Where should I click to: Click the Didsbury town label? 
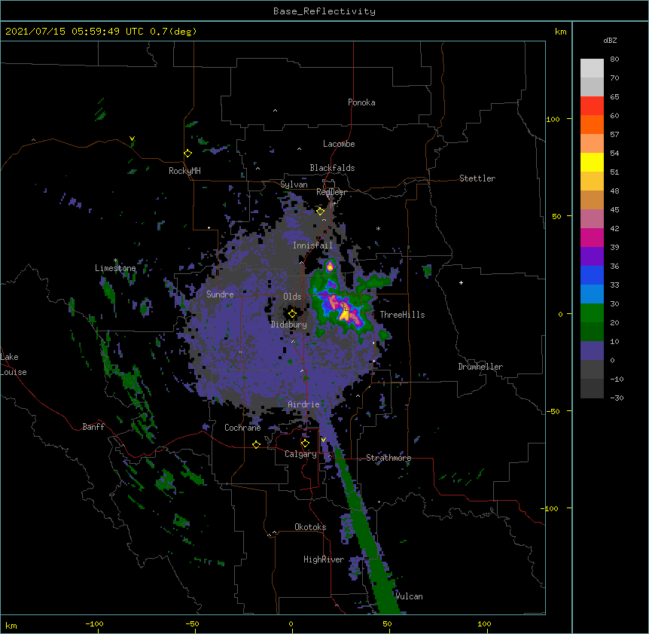coord(288,325)
